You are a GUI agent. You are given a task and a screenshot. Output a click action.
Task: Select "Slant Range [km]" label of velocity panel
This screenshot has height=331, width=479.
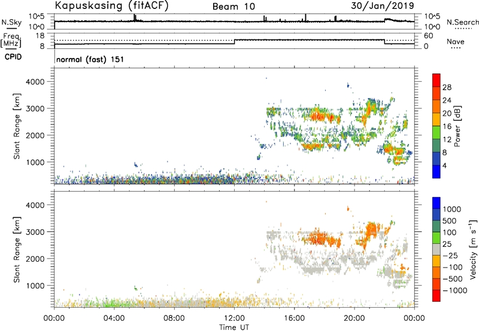point(17,250)
